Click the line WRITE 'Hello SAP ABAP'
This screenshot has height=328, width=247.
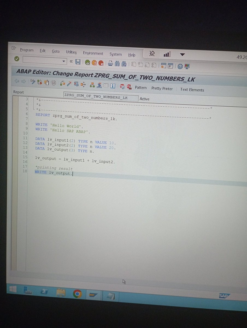tap(63, 130)
